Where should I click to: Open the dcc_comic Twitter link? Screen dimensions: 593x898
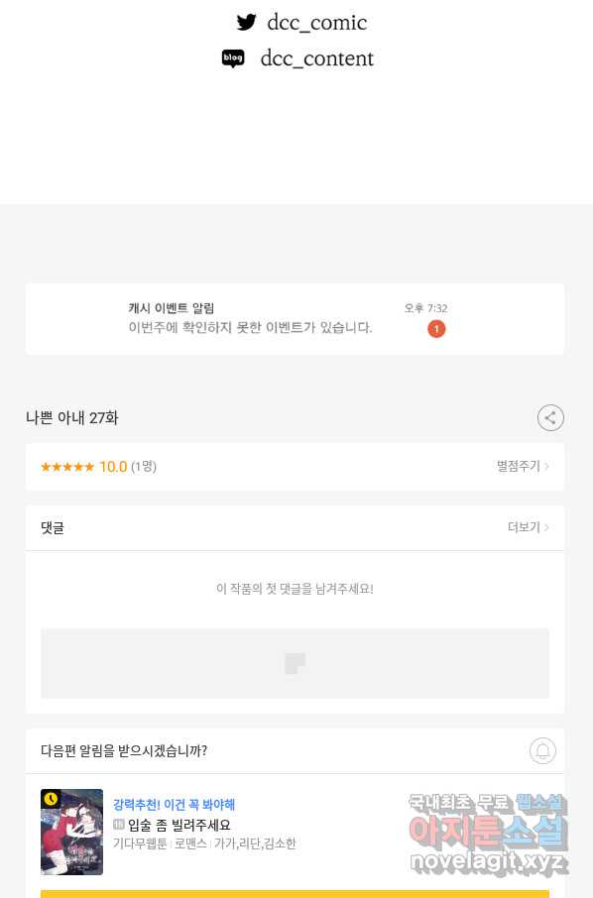(317, 23)
